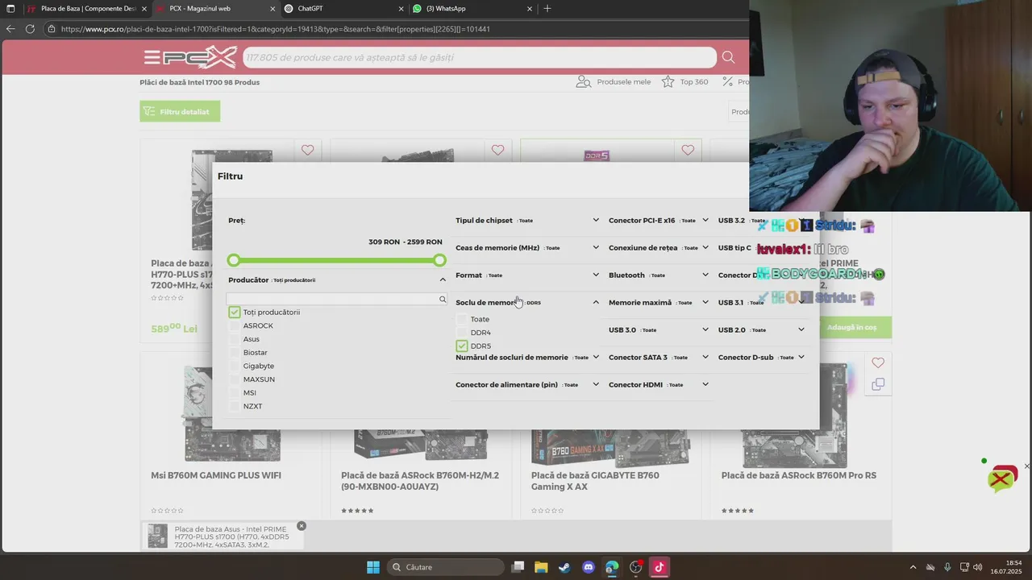
Task: Click the Top 360 star icon
Action: pyautogui.click(x=668, y=81)
